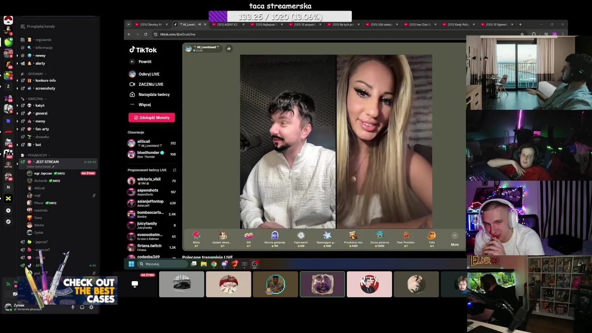Open the Discord server labeled Z
592x333 pixels.
8,86
